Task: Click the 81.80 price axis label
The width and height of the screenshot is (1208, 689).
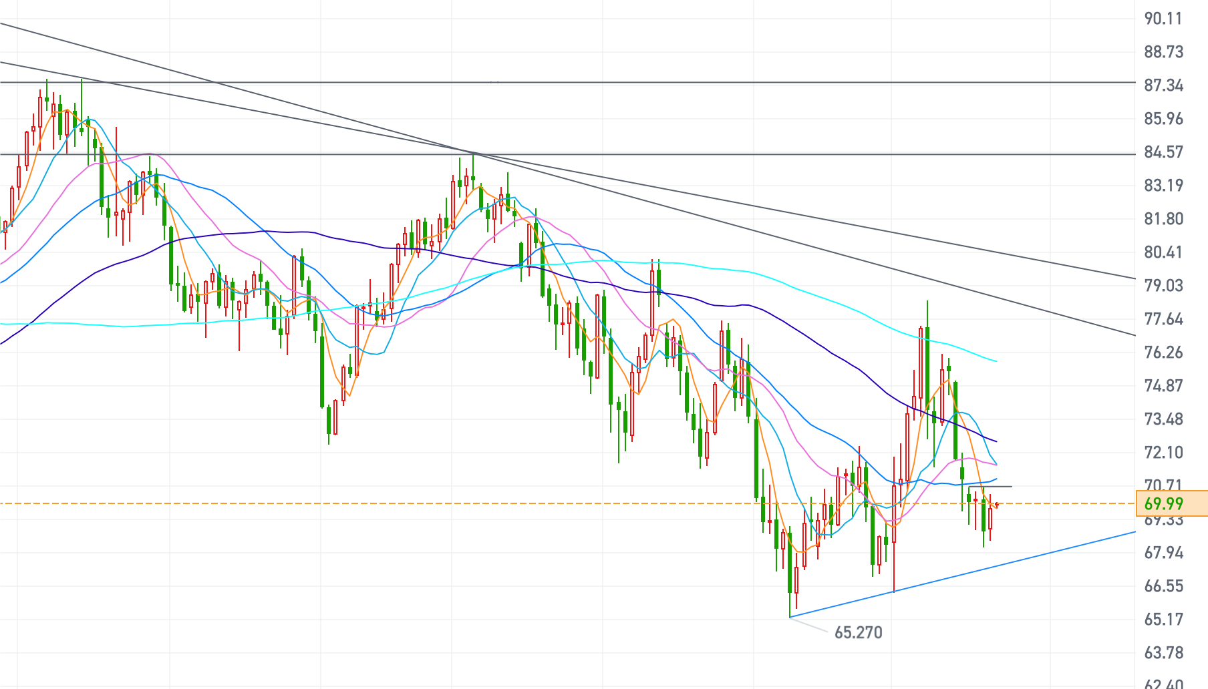Action: (1163, 219)
